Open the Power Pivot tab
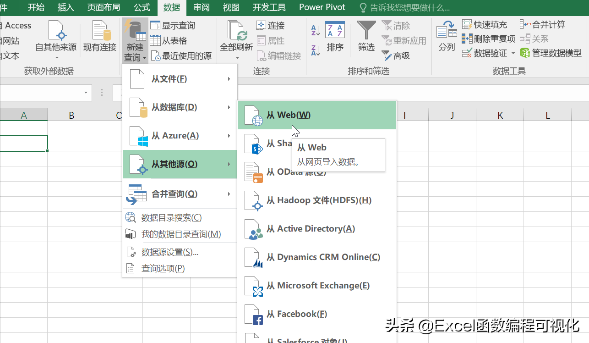This screenshot has width=589, height=343. coord(322,7)
